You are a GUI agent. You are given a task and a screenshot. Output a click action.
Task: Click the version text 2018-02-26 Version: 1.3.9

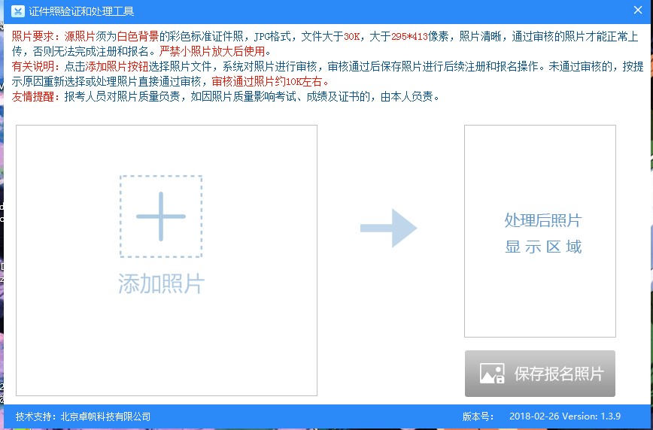pos(565,416)
